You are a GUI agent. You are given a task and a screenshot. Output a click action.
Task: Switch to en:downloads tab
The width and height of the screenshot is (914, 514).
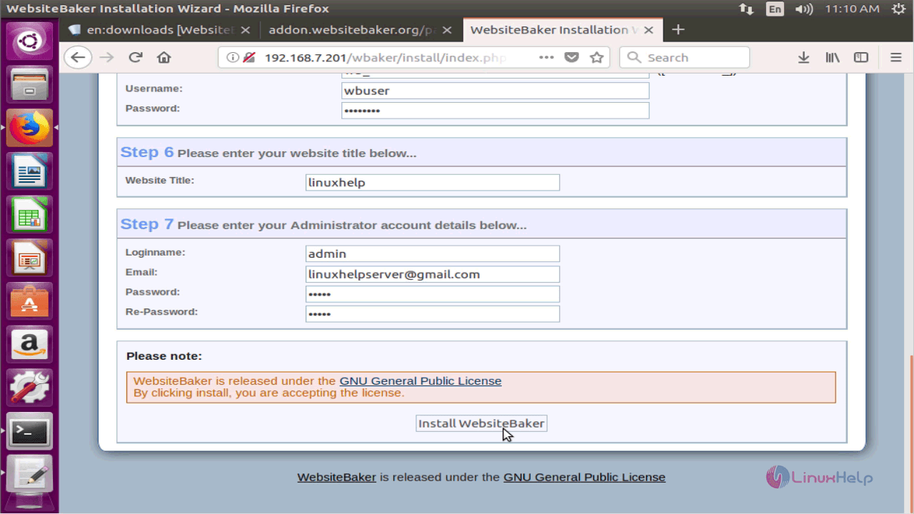coord(160,30)
